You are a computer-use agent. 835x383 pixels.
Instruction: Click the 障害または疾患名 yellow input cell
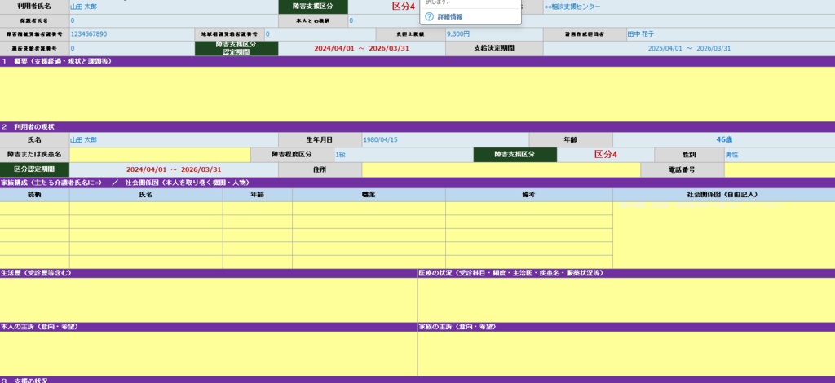(160, 155)
